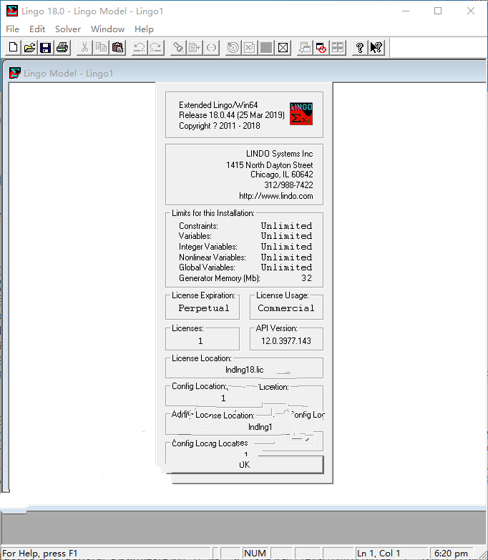Click the Print toolbar icon
The image size is (488, 560).
[62, 47]
